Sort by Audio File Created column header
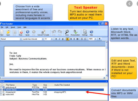138x101 pixels. 62,85
